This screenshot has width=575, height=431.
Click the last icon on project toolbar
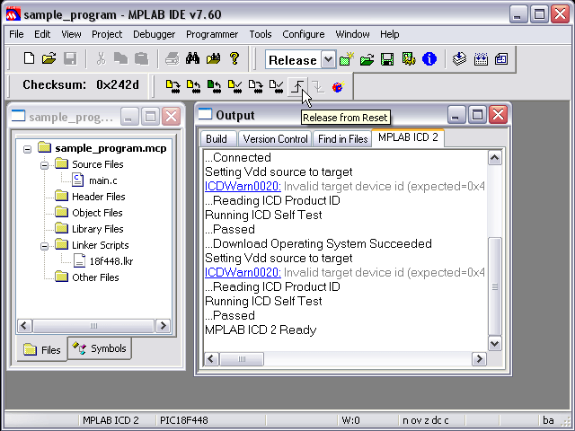coord(501,59)
